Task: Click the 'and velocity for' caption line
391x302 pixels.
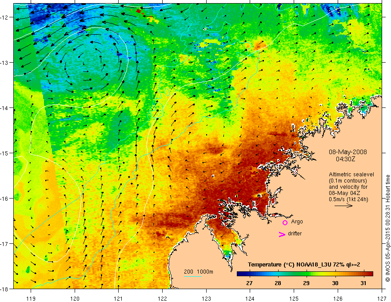Action: coord(348,187)
